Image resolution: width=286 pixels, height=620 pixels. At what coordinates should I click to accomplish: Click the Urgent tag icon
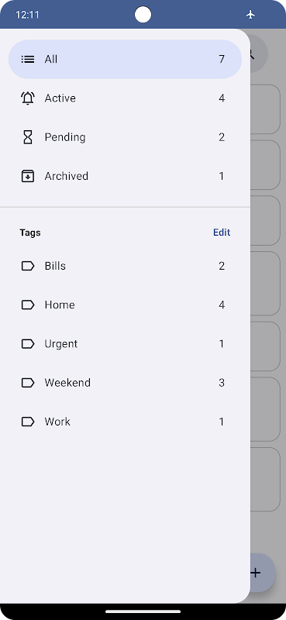[x=28, y=344]
